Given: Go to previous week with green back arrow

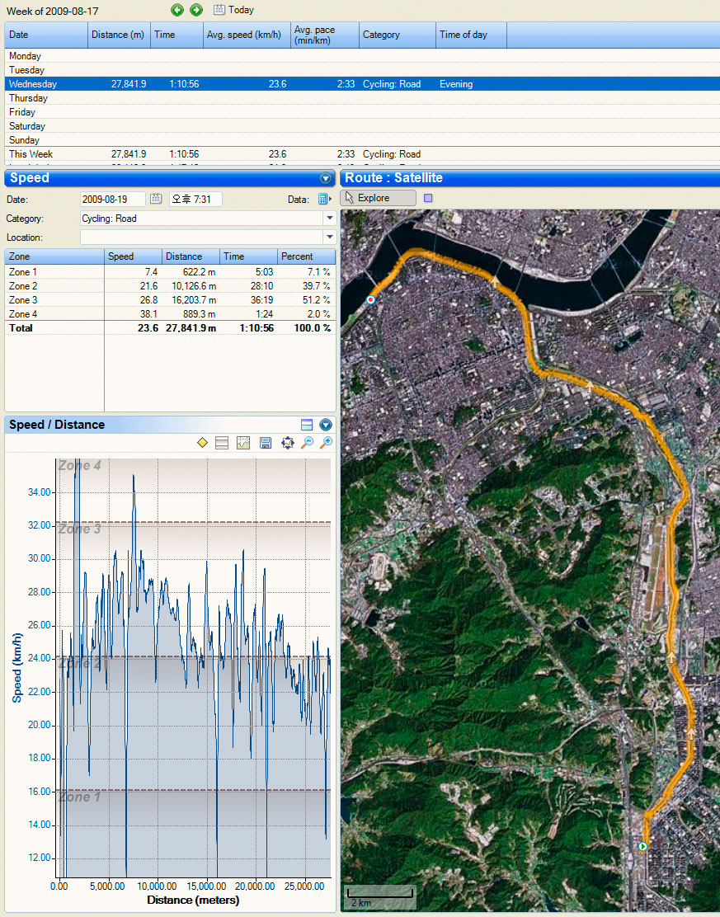Looking at the screenshot, I should point(177,10).
